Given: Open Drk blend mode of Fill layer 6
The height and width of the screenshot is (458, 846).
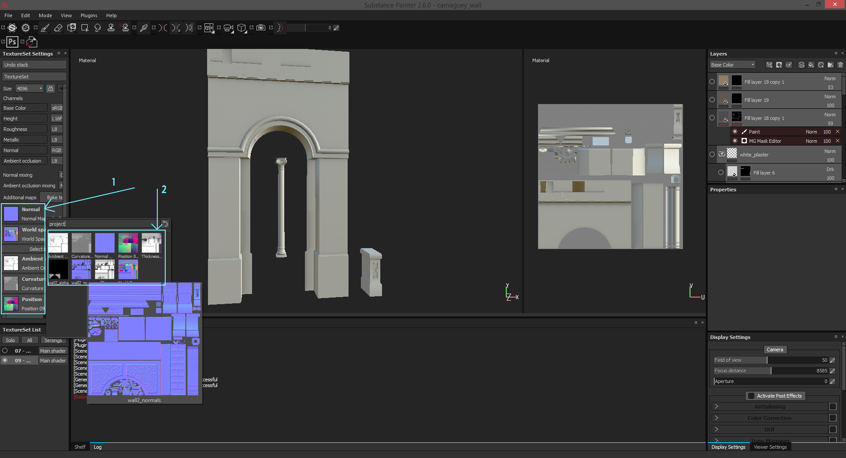Looking at the screenshot, I should [x=830, y=169].
